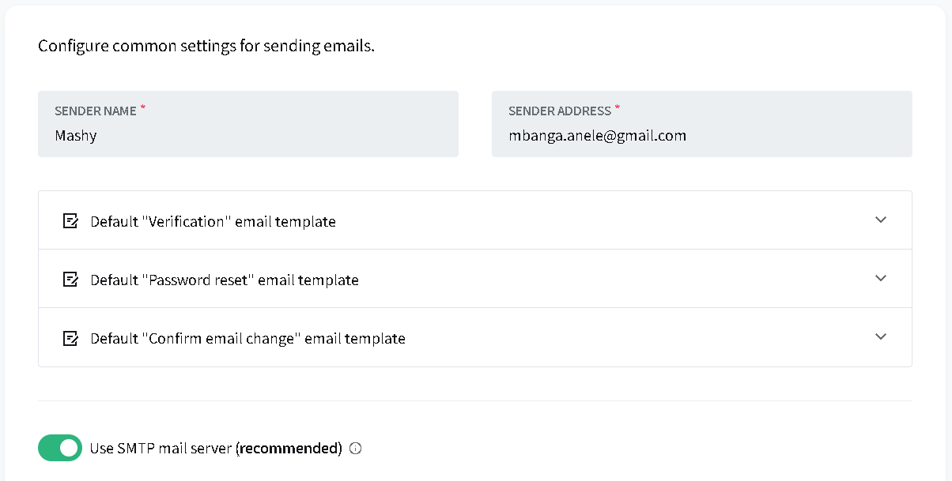The width and height of the screenshot is (952, 481).
Task: Expand Verification template using its chevron
Action: (x=881, y=220)
